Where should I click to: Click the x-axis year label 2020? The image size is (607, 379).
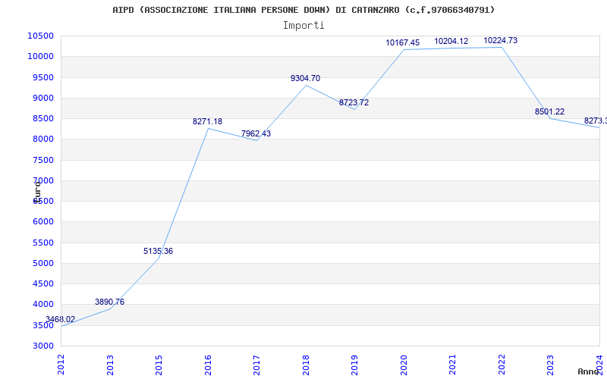(404, 365)
